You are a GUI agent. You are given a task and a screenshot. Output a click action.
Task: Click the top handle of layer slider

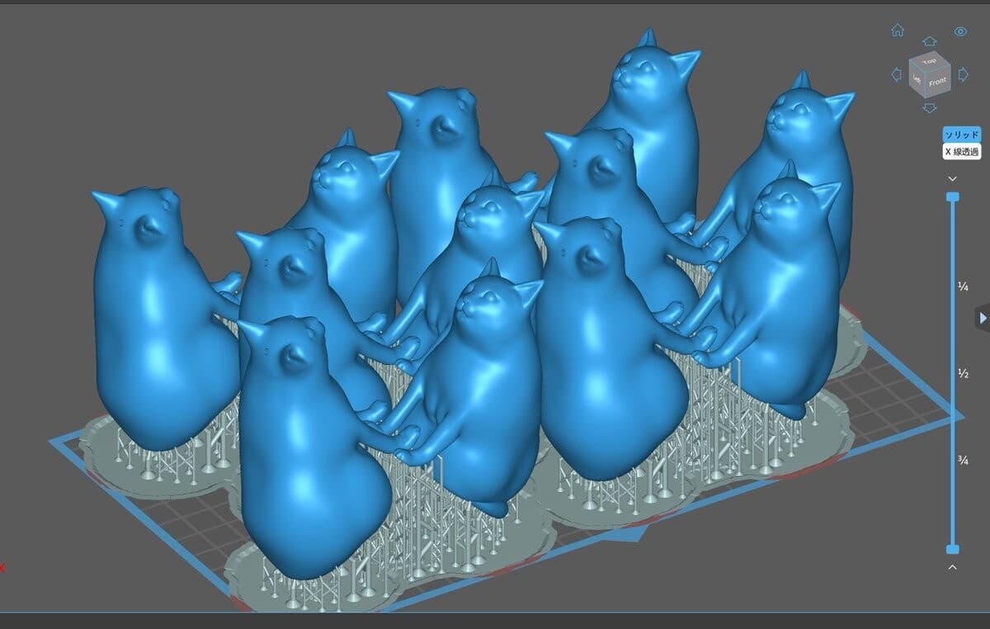pyautogui.click(x=953, y=196)
